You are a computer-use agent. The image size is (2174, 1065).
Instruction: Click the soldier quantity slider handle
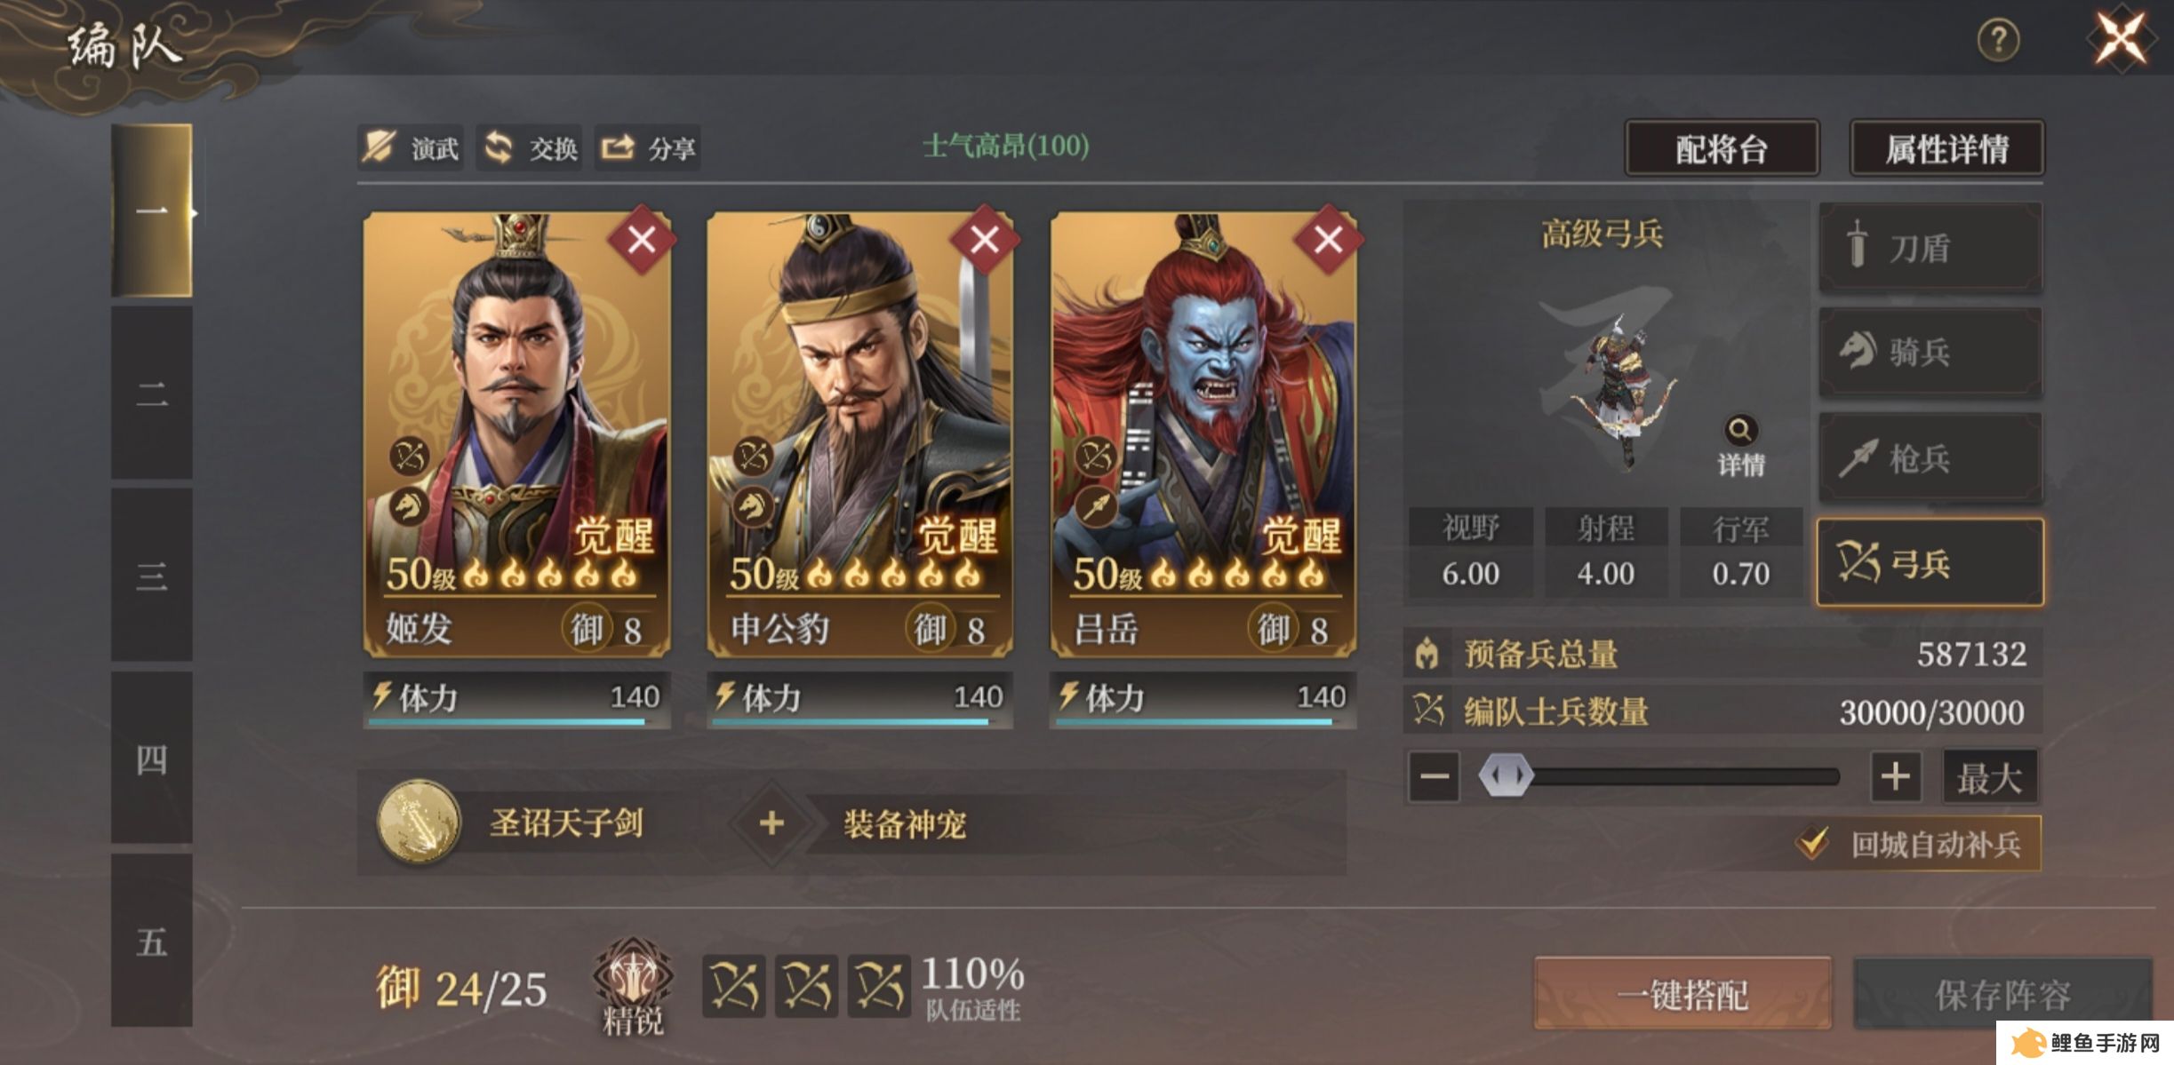coord(1506,775)
